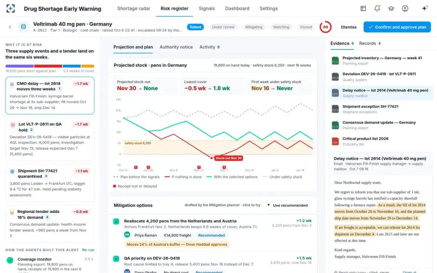Click the Re-run link
This screenshot has height=273, width=437.
[88, 250]
